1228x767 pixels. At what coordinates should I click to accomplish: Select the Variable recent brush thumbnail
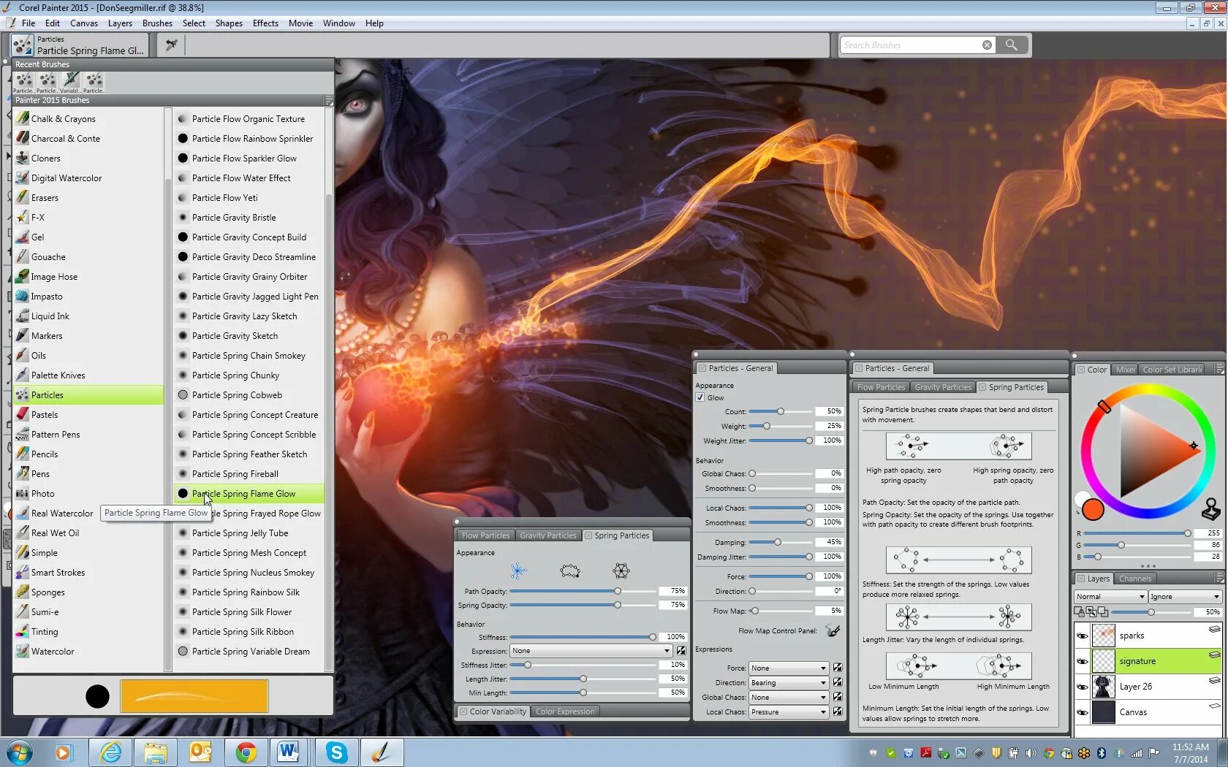coord(70,81)
